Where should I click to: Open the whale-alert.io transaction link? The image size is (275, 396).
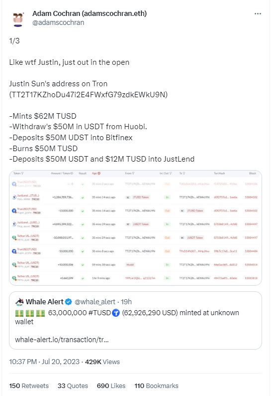pos(62,340)
